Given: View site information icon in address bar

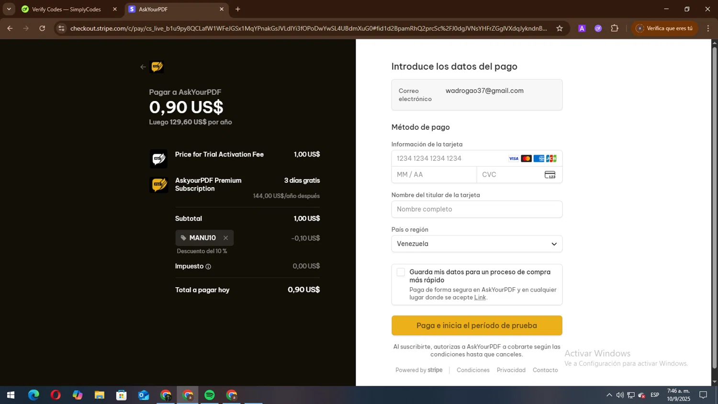Looking at the screenshot, I should [61, 28].
